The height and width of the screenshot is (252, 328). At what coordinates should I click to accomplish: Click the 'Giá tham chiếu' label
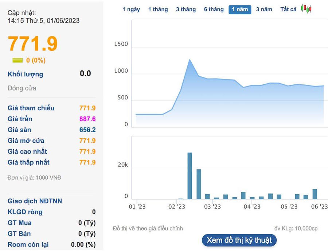[x=31, y=108]
